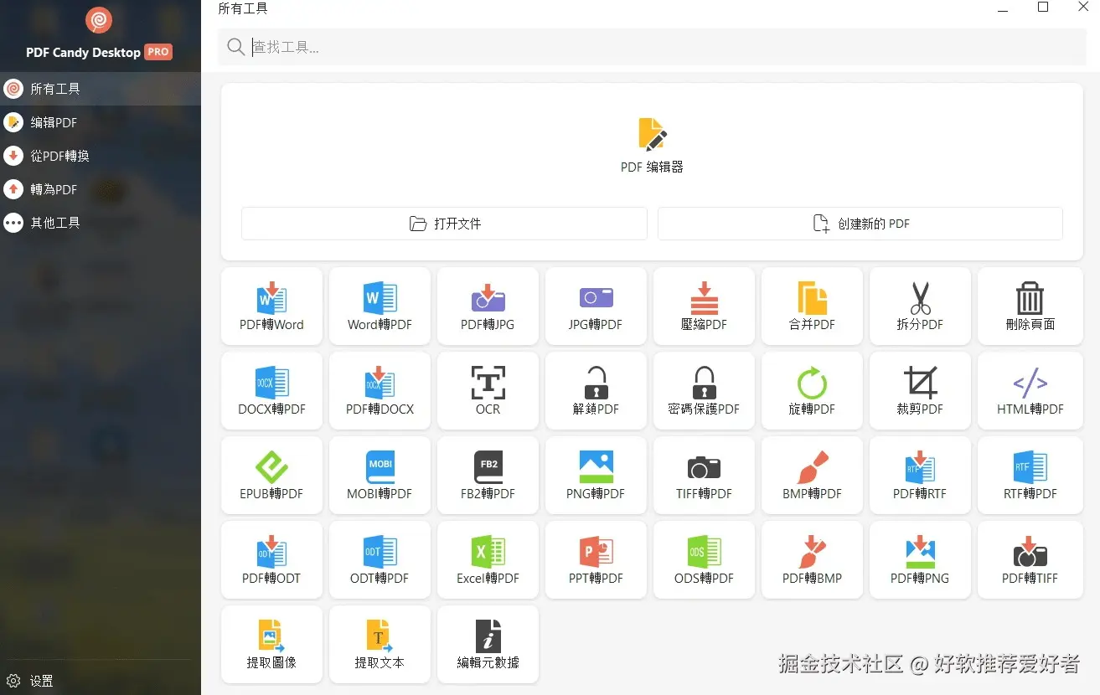Focus the 查找工具 search field

[650, 47]
